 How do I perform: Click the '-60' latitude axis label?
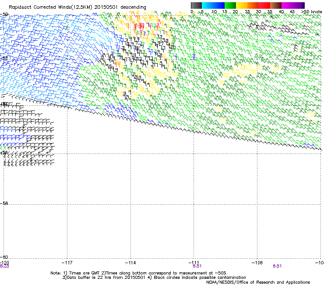[4, 257]
